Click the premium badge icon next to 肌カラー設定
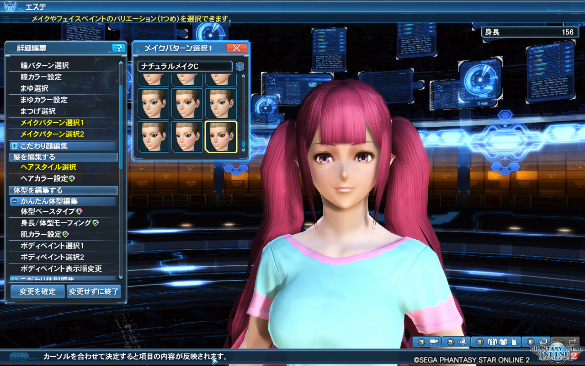This screenshot has height=366, width=585. point(65,234)
